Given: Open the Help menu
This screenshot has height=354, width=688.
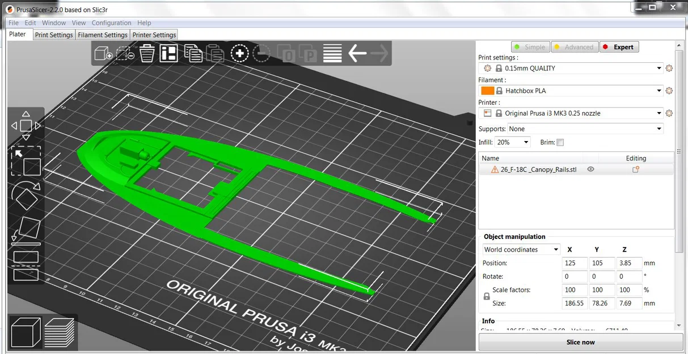Looking at the screenshot, I should tap(144, 23).
